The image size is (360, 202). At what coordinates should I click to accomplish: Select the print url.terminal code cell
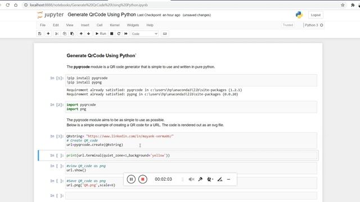[191, 155]
